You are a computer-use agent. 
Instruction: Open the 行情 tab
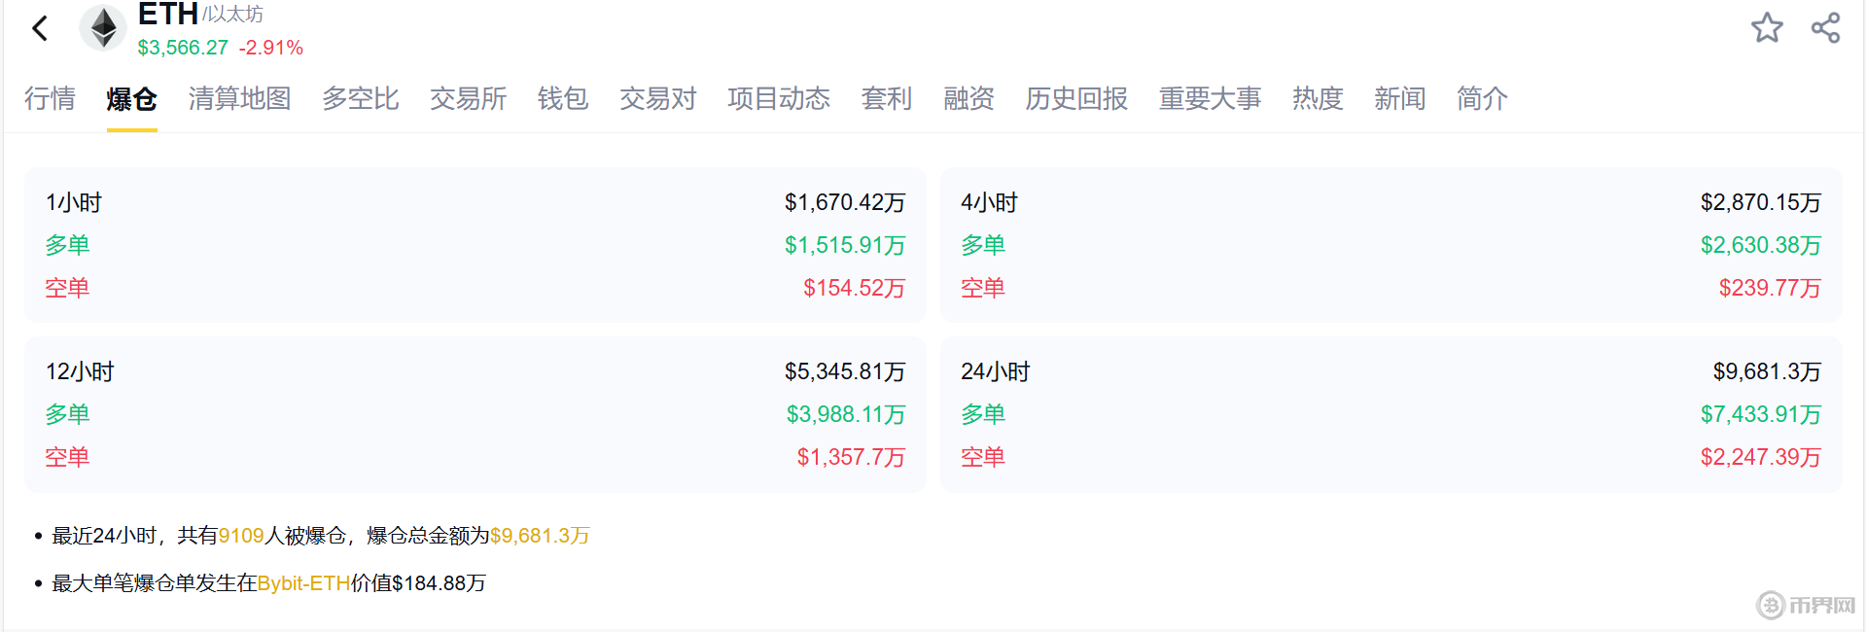pyautogui.click(x=50, y=98)
